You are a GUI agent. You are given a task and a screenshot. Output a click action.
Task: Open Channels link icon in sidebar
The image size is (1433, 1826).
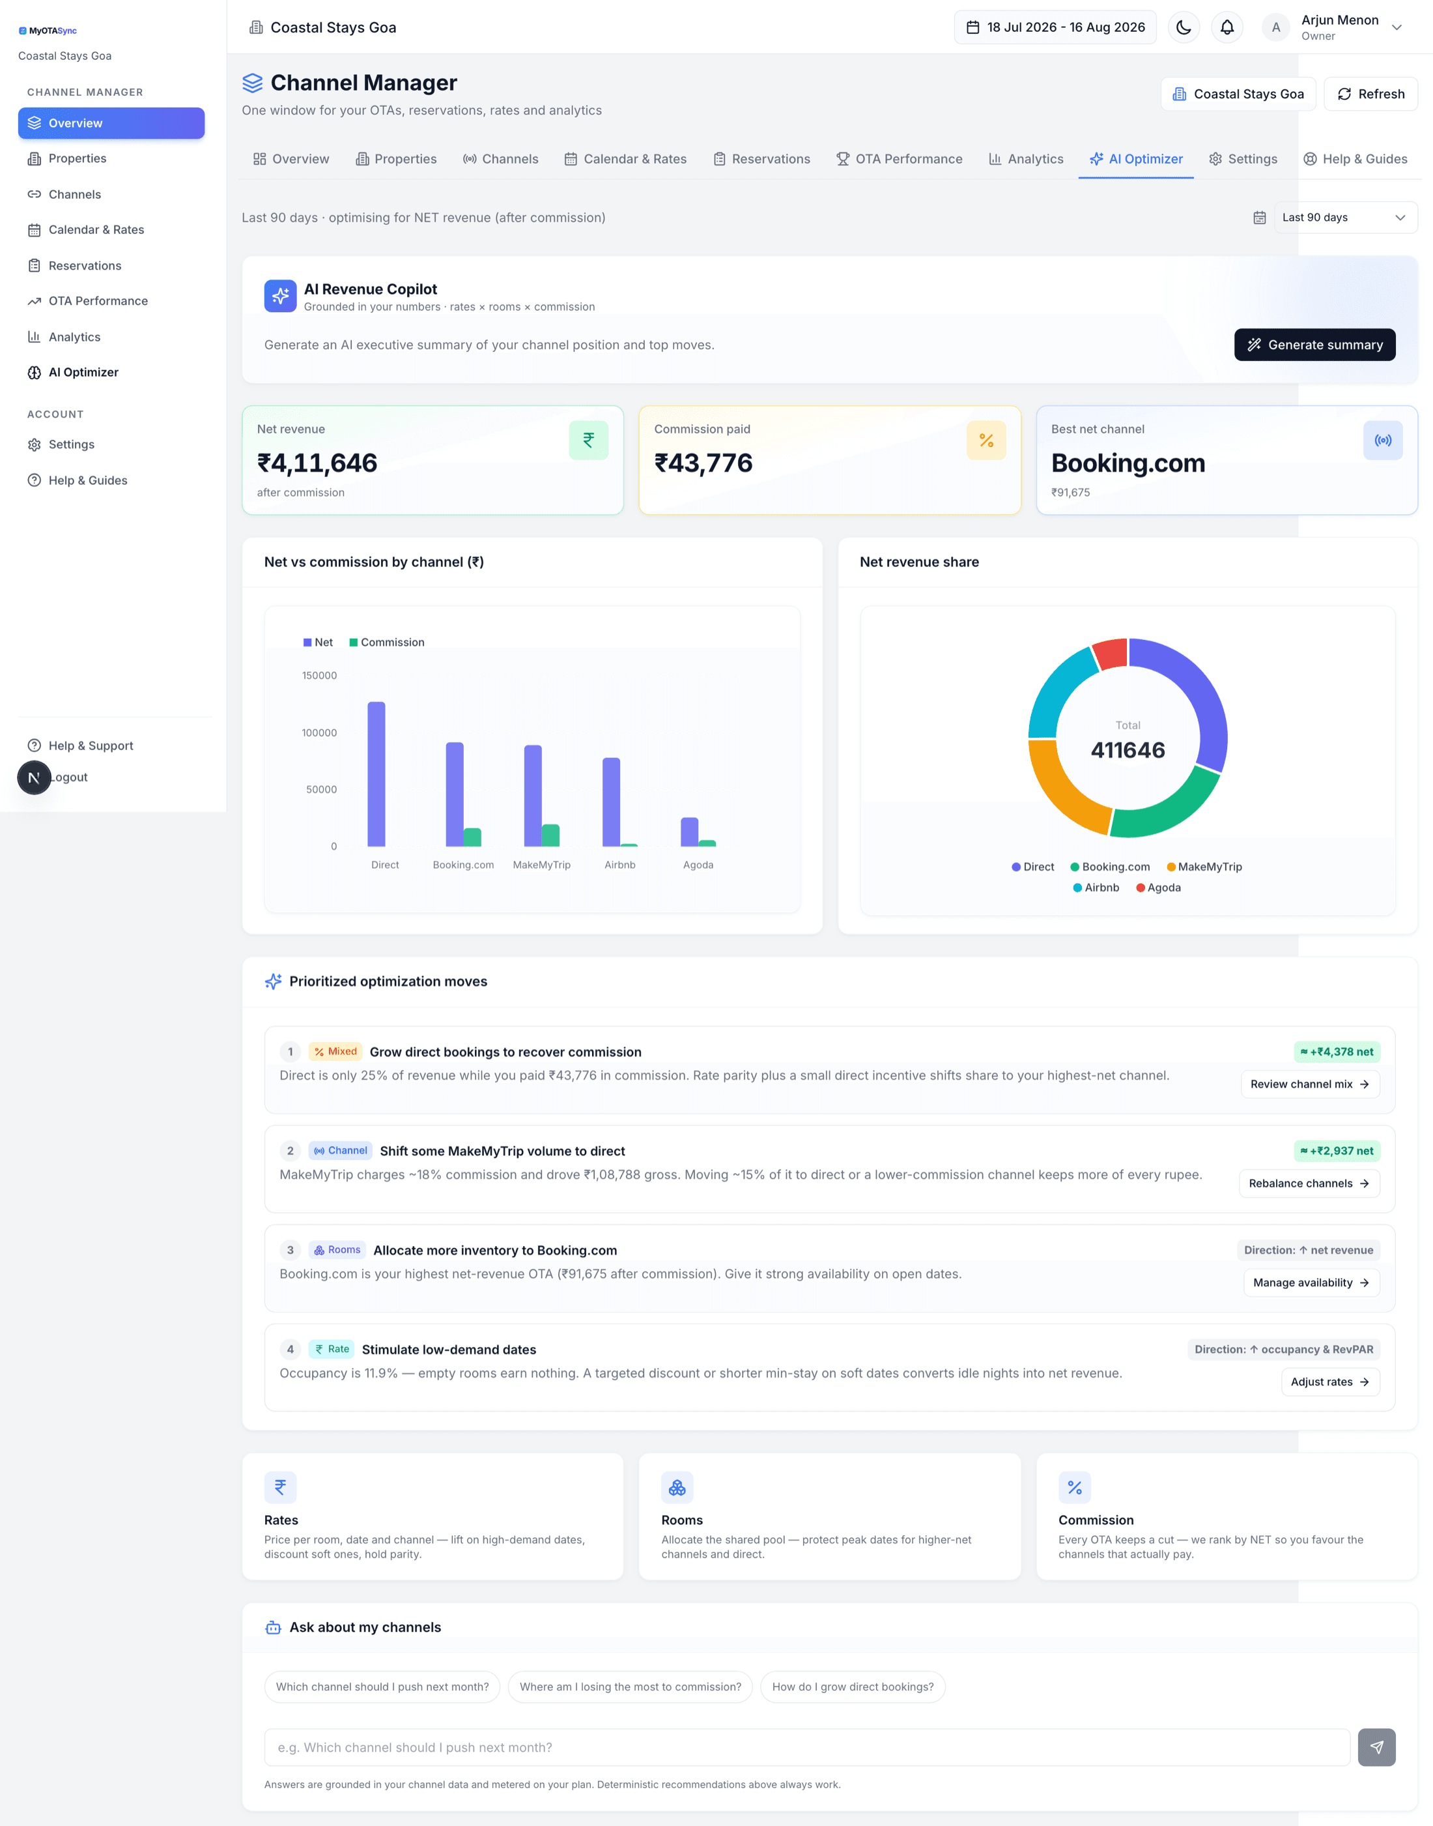tap(35, 194)
